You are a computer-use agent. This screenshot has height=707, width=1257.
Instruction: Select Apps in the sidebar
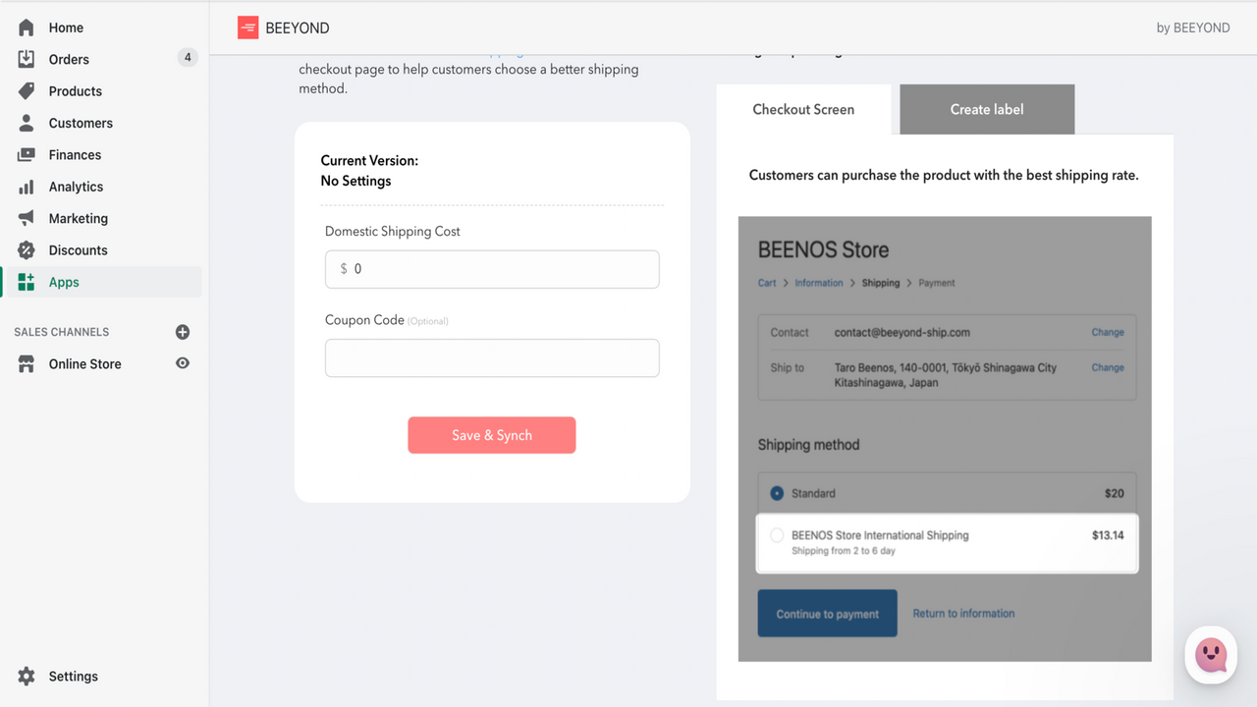point(63,281)
